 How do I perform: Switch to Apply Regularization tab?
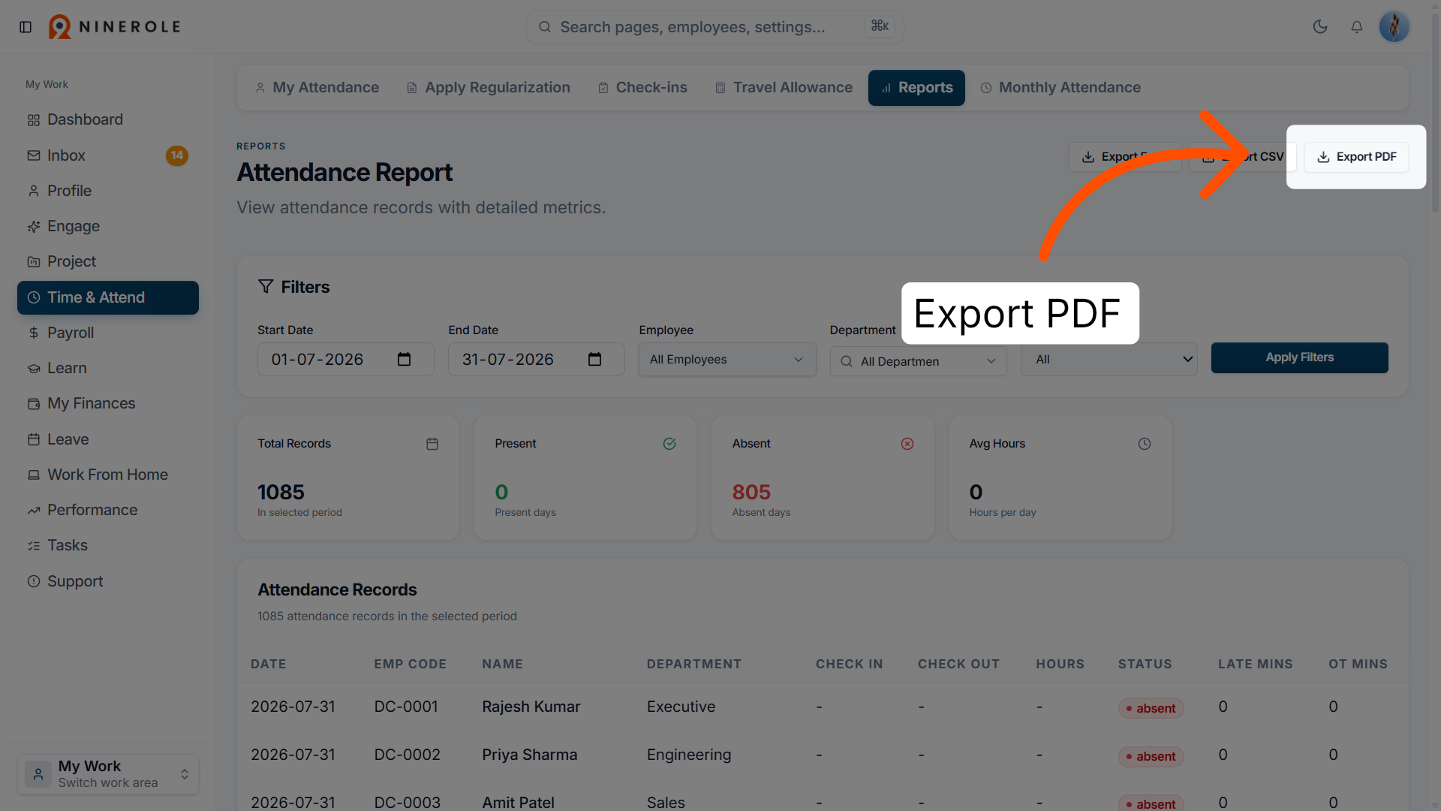(488, 88)
